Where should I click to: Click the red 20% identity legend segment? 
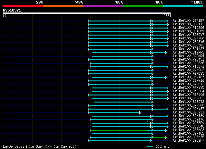23,6
